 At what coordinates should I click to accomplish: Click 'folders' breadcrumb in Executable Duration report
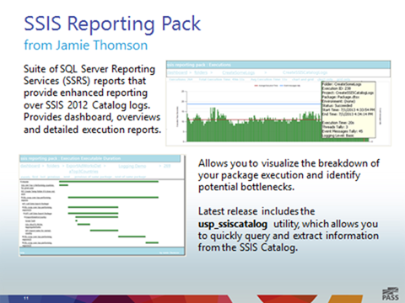pos(53,166)
